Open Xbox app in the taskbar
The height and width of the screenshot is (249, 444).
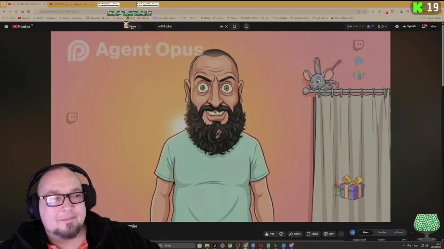(x=230, y=246)
